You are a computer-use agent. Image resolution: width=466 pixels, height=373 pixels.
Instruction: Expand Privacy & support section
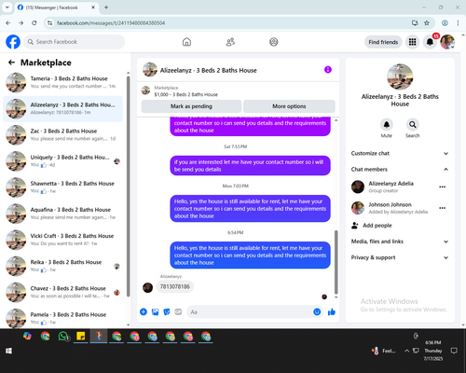[400, 257]
